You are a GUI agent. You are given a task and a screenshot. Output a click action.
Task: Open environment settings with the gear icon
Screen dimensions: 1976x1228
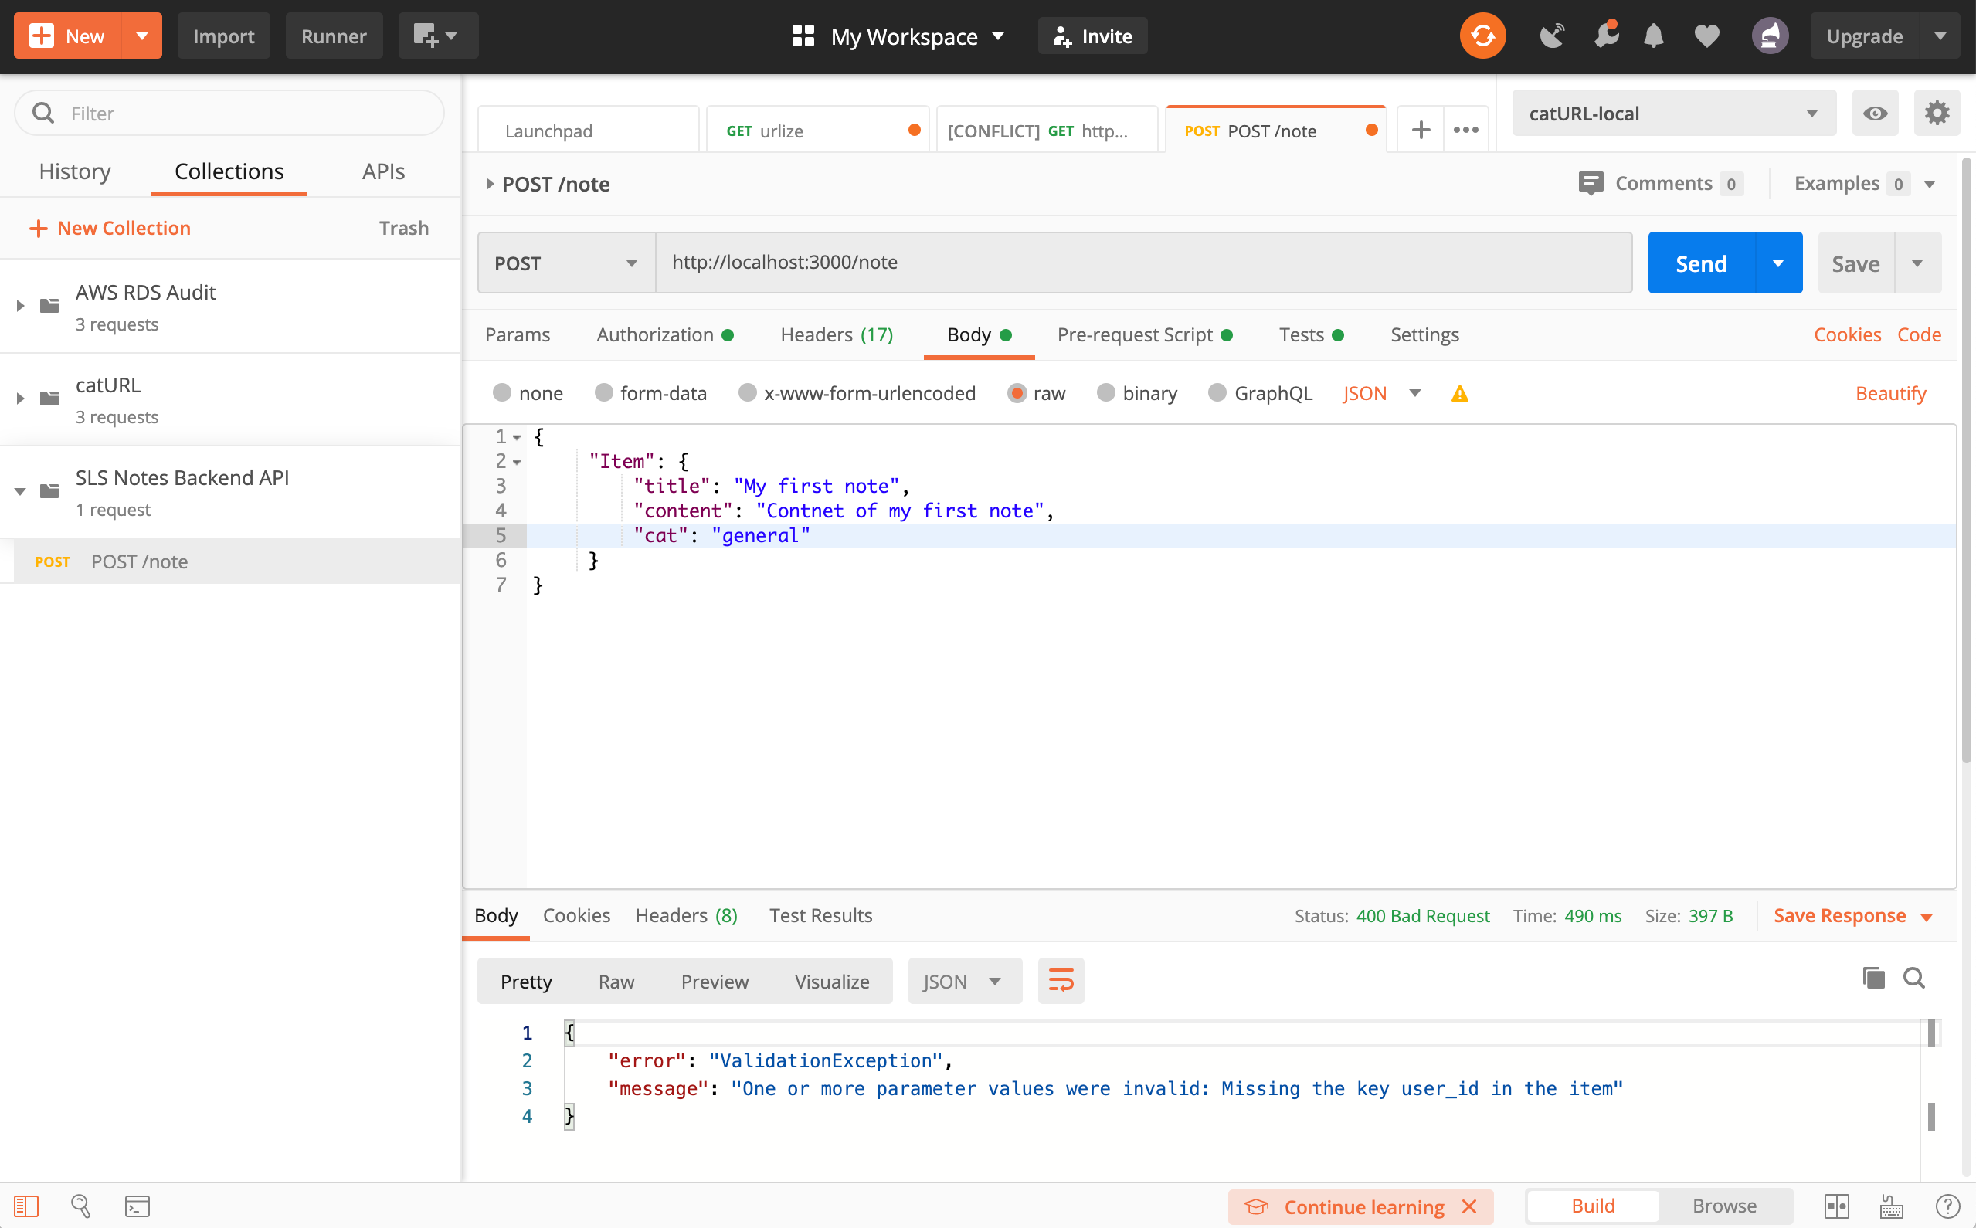click(x=1937, y=113)
